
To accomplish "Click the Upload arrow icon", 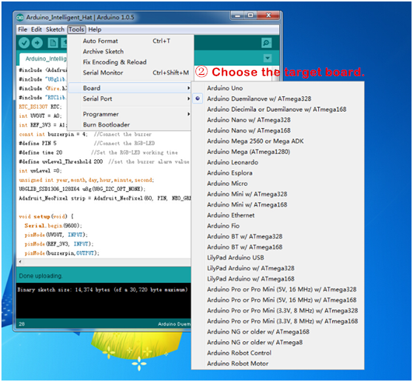I will click(37, 43).
